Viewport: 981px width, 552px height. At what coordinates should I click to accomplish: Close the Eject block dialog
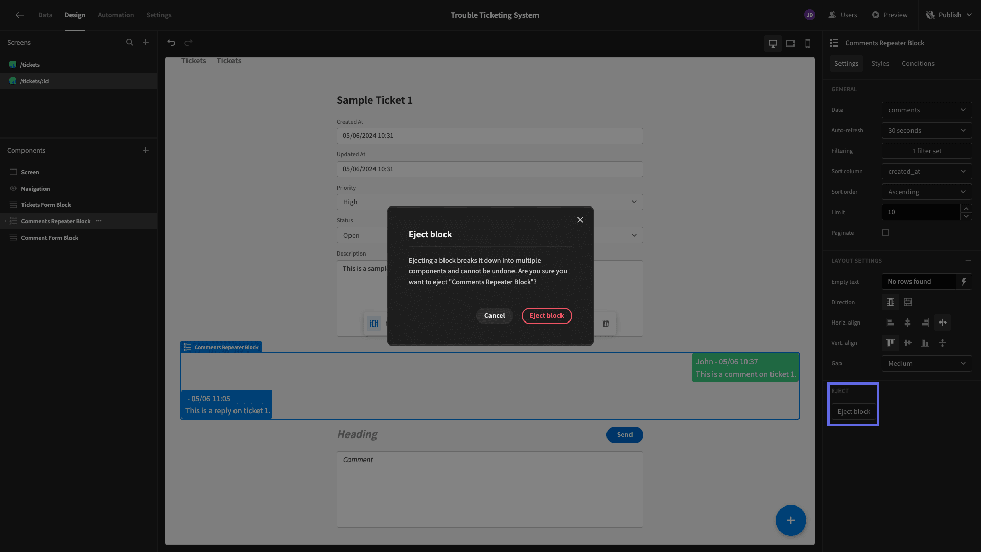580,220
